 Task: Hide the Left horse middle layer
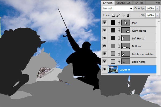point(105,54)
